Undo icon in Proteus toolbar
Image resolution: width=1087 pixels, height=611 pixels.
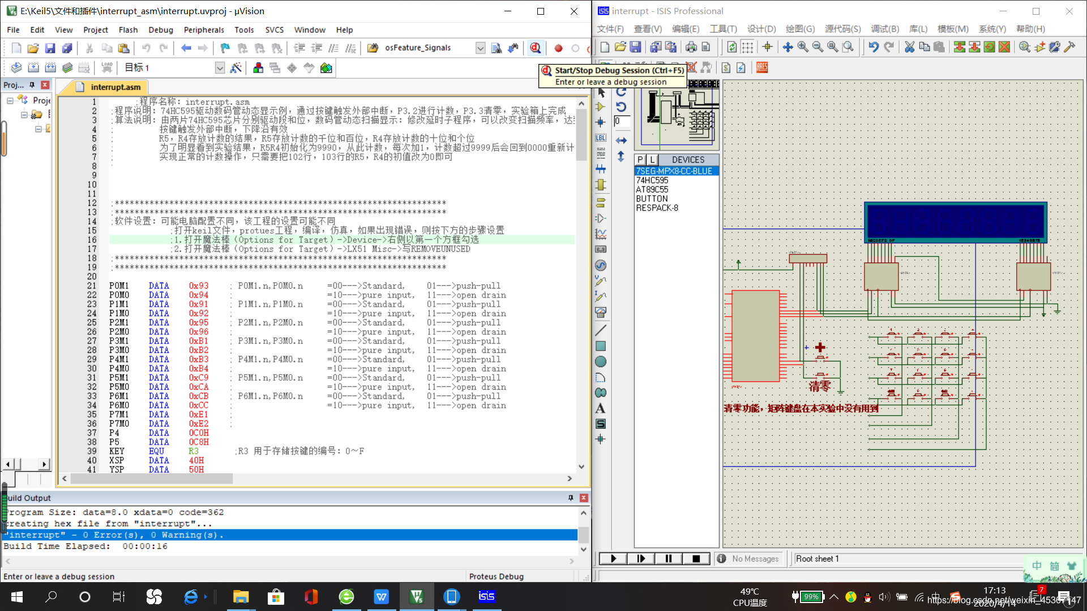point(874,47)
